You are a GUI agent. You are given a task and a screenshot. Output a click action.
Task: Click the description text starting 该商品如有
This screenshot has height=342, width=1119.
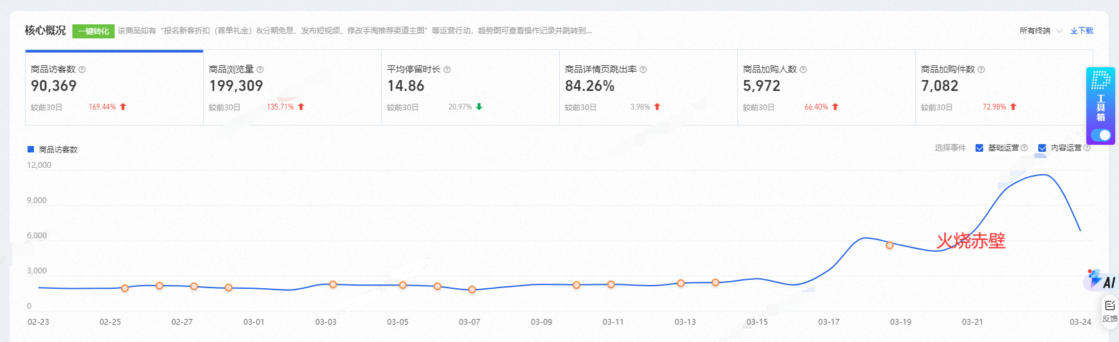[x=355, y=31]
